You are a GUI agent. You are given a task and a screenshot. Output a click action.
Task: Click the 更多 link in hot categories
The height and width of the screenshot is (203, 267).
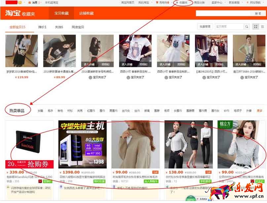click(259, 111)
